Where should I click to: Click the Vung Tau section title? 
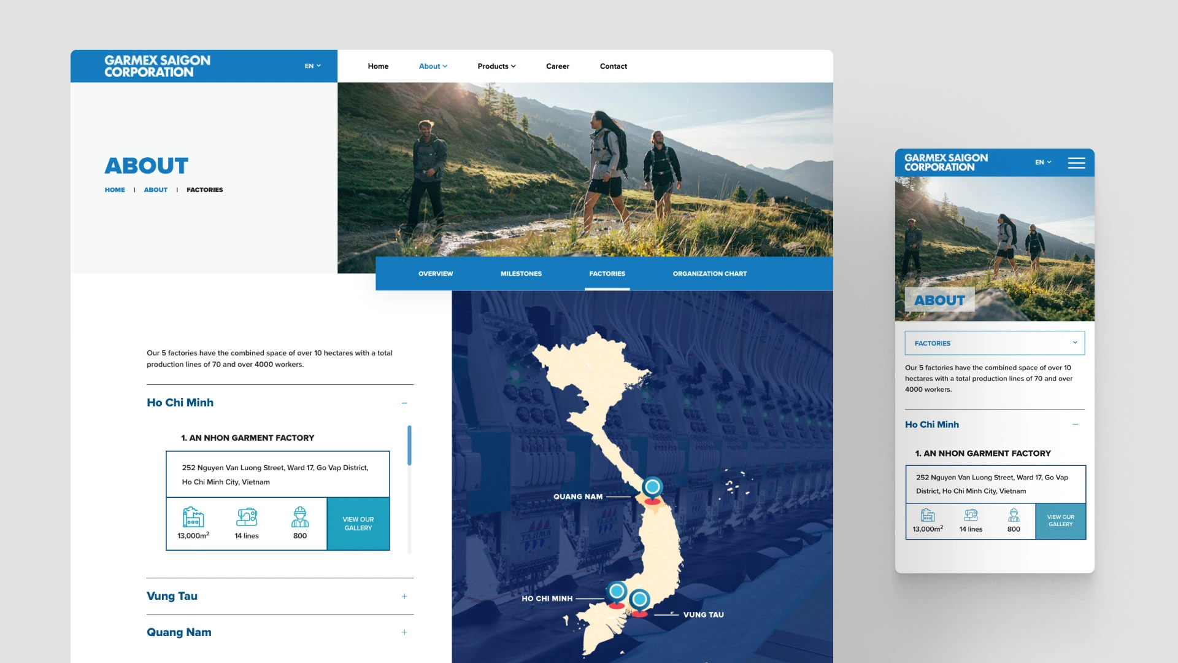(x=172, y=596)
